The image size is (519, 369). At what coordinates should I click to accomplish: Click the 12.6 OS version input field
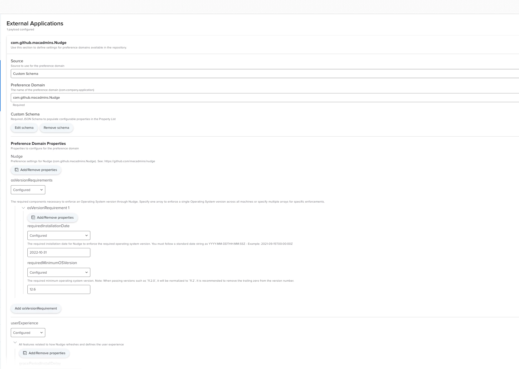59,289
